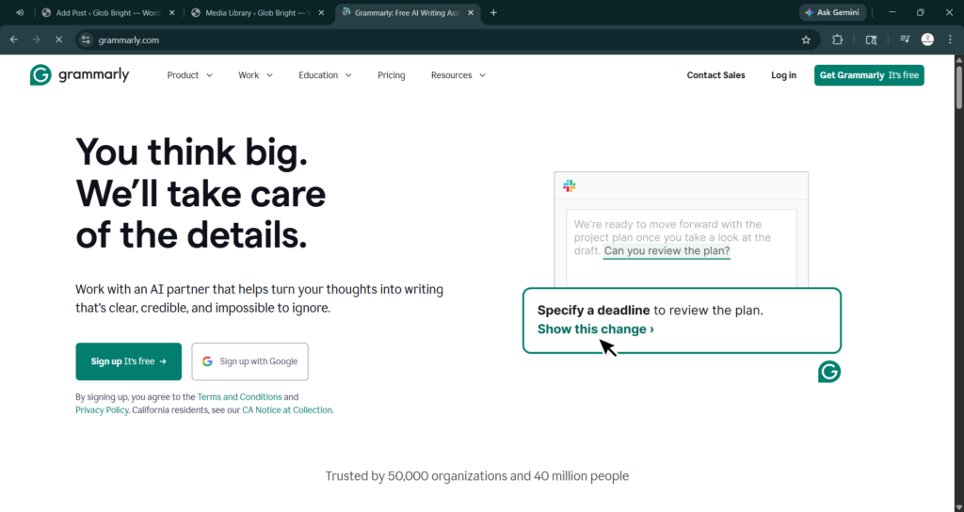Open the browser Extensions puzzle icon
The image size is (964, 512).
pos(838,40)
